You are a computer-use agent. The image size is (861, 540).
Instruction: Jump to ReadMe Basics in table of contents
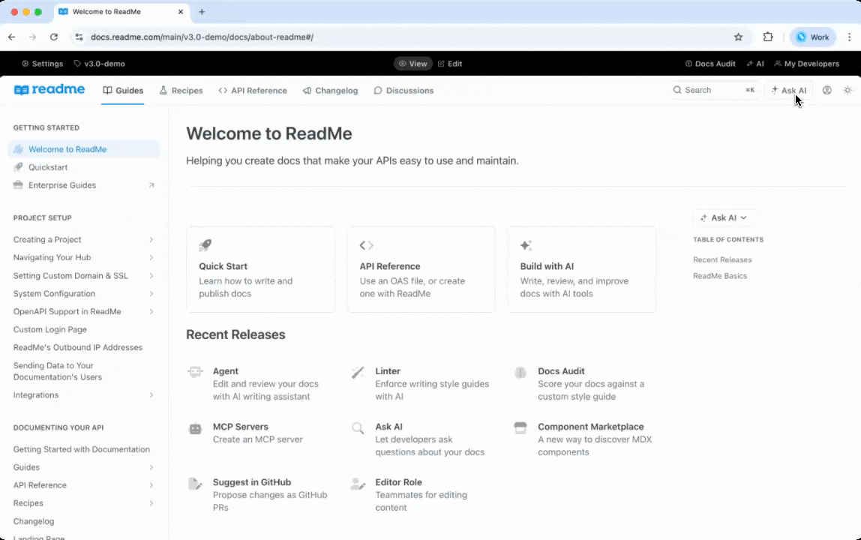[x=720, y=276]
